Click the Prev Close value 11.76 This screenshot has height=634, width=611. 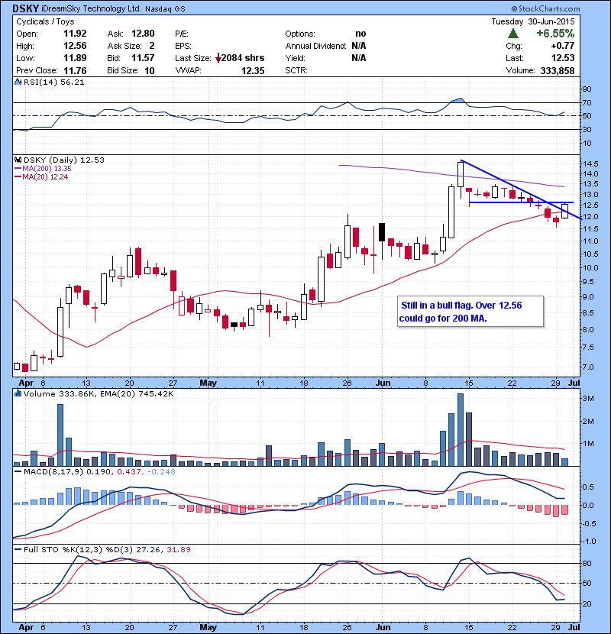click(x=75, y=70)
